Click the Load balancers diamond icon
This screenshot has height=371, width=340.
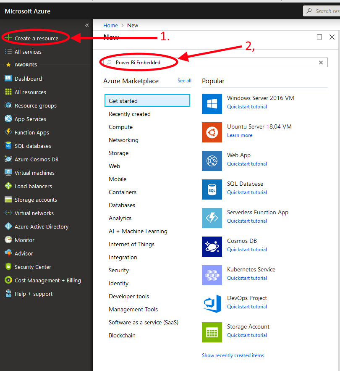pyautogui.click(x=8, y=186)
